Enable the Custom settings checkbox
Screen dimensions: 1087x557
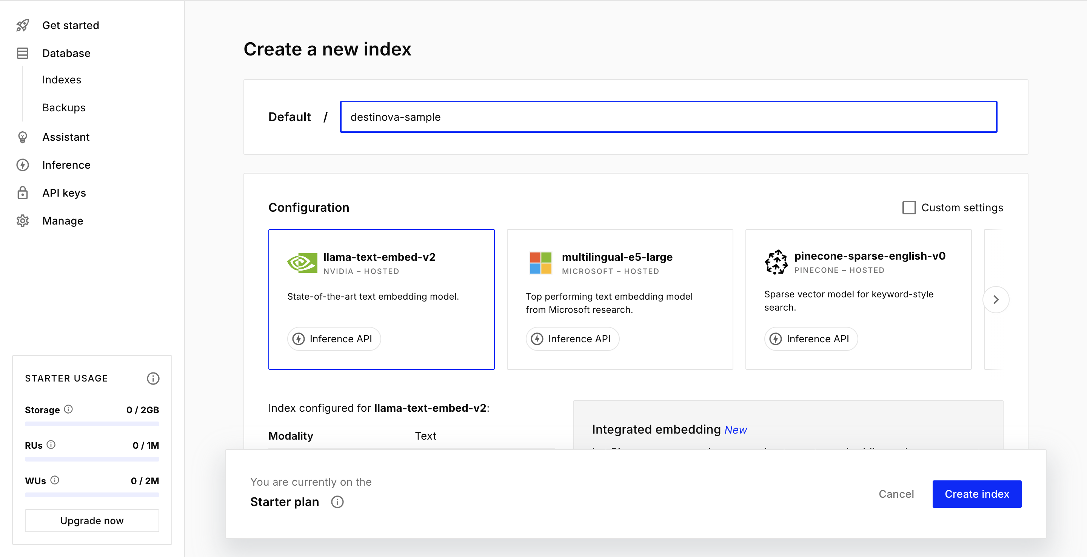click(x=909, y=208)
